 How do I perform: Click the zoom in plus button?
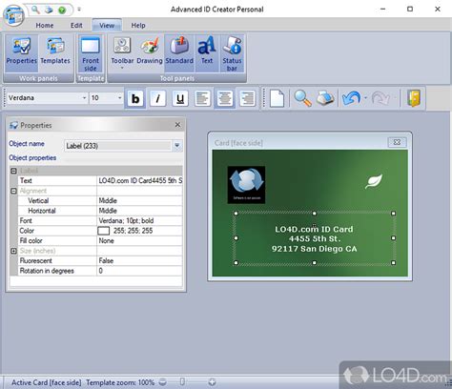tap(212, 382)
